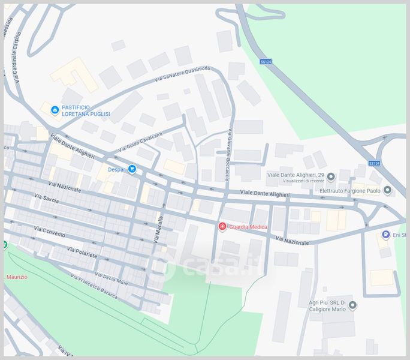Click the Via Guido Cavalcanti street label

pos(140,142)
